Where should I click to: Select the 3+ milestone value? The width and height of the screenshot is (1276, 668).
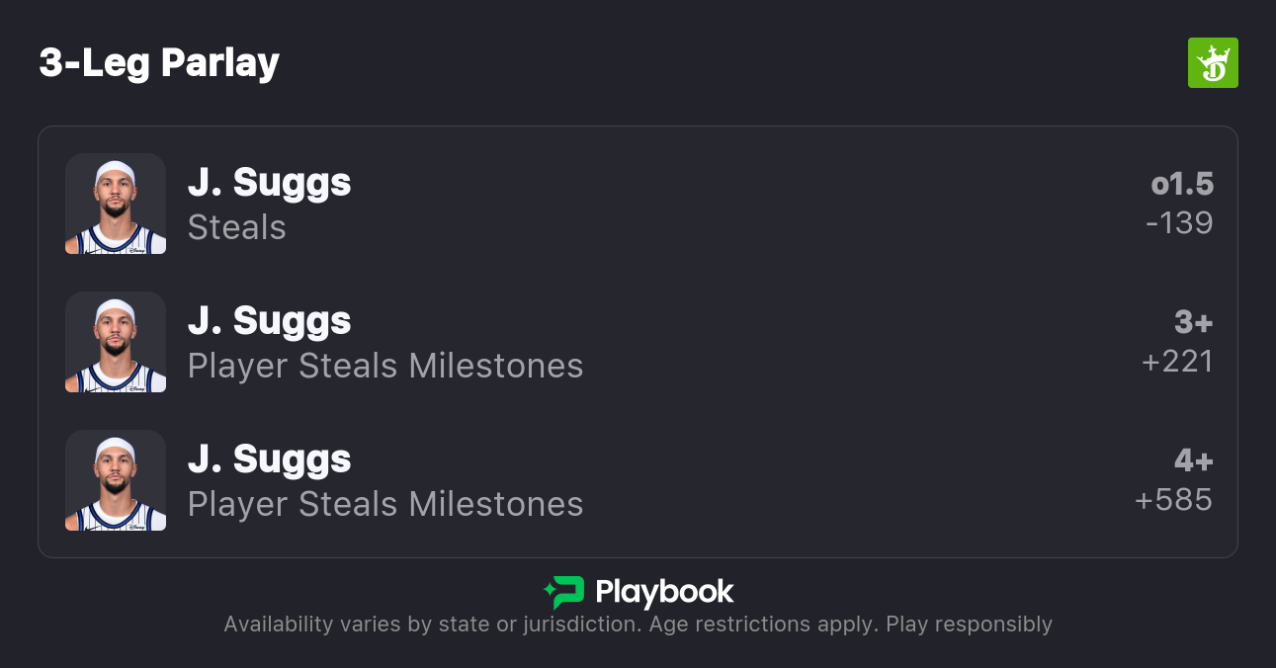1193,322
